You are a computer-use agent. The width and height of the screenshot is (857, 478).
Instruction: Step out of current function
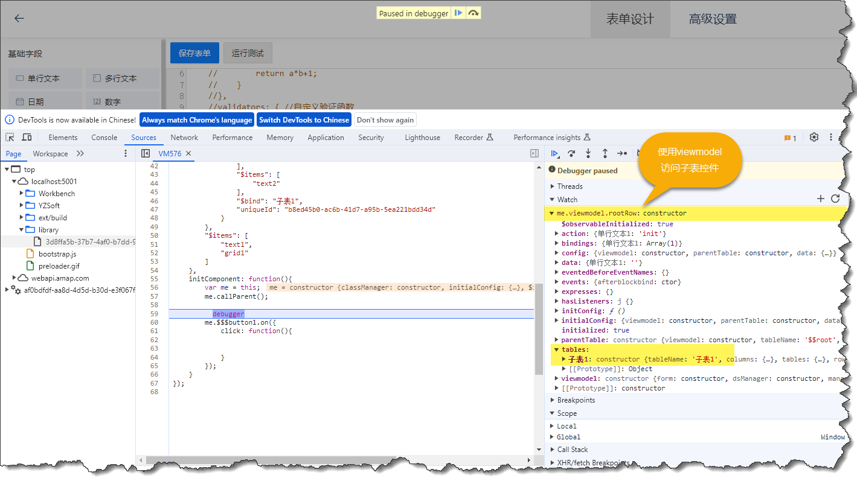click(605, 154)
